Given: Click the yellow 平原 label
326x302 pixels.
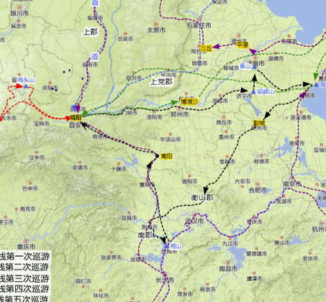Looking at the screenshot, I should click(x=243, y=45).
